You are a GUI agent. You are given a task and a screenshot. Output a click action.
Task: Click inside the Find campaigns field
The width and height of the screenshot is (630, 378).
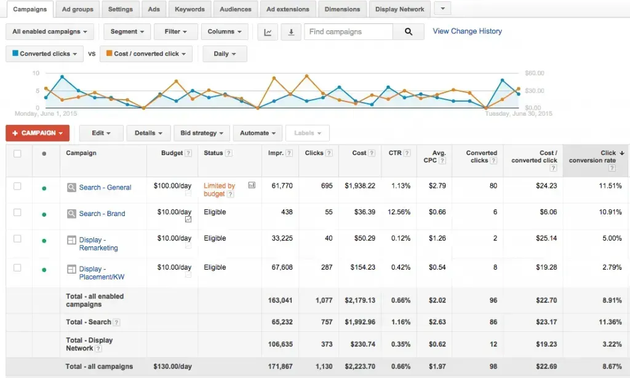tap(348, 31)
